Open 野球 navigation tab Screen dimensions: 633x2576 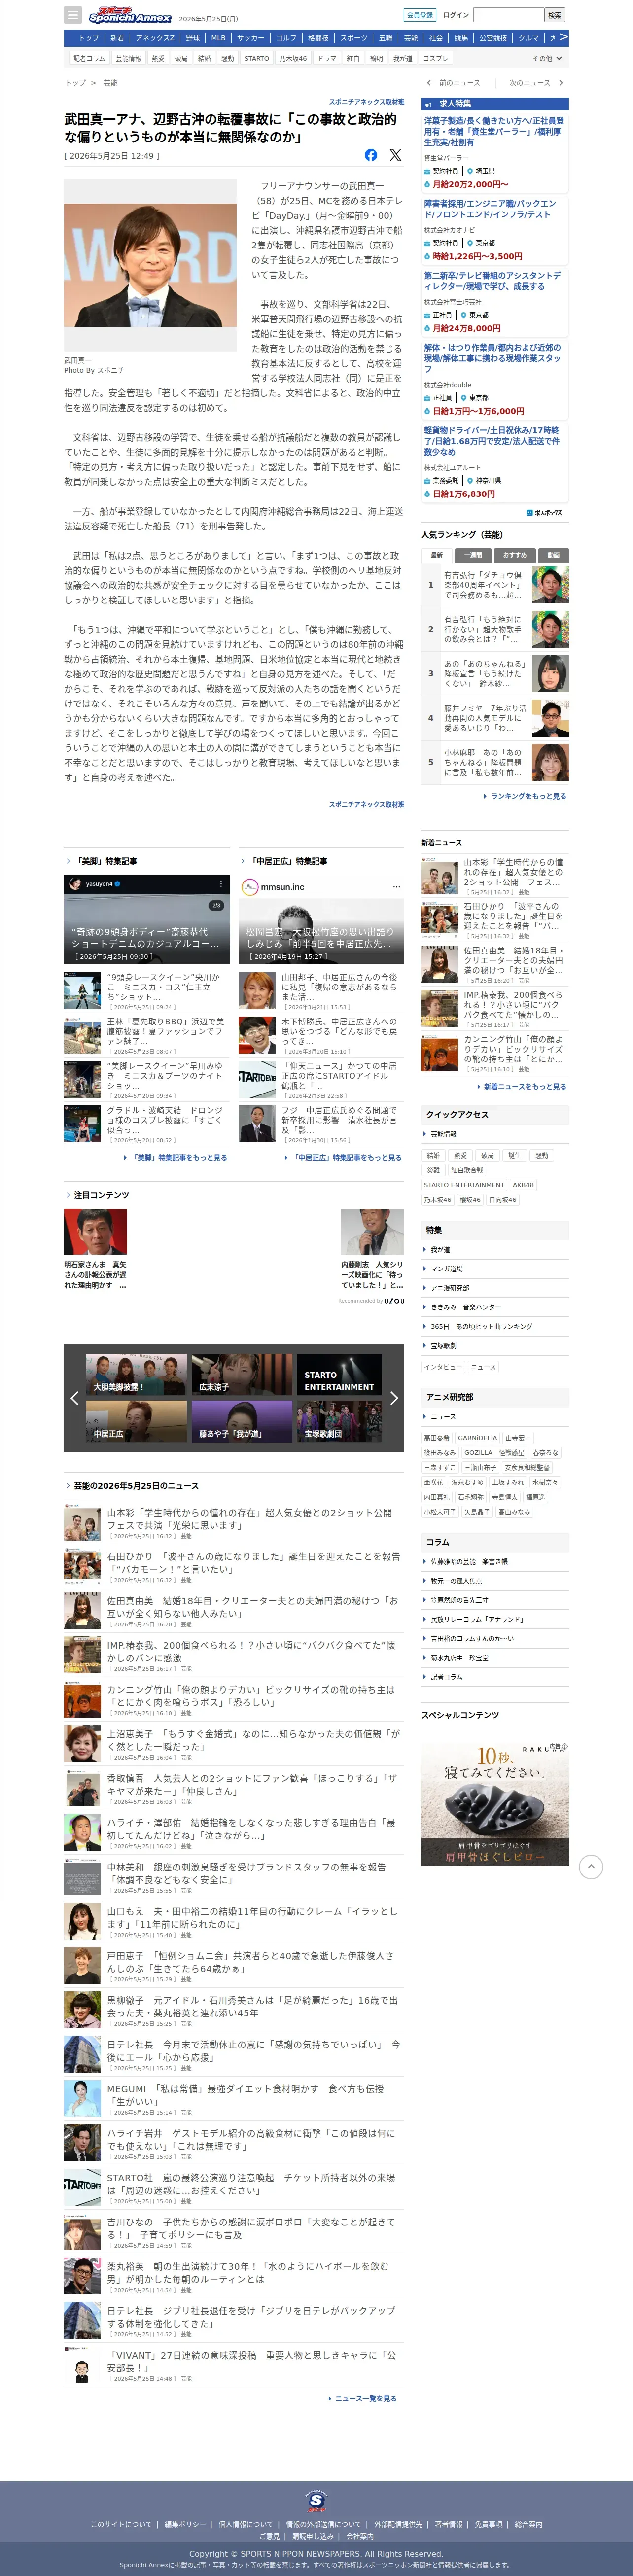tap(193, 38)
